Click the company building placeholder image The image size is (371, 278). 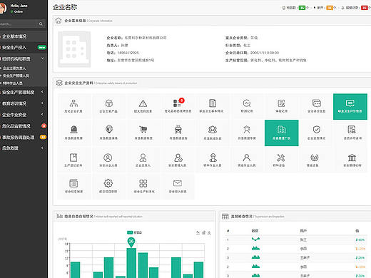pos(74,49)
